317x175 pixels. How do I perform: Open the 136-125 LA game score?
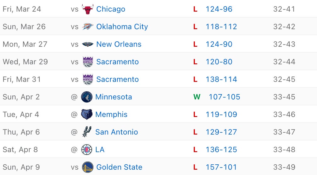pos(221,150)
